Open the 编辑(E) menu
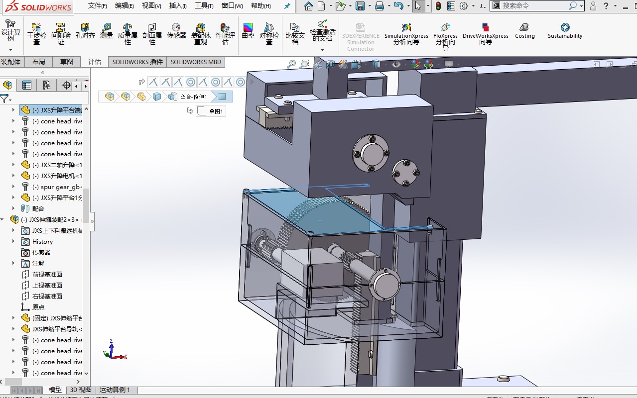Image resolution: width=637 pixels, height=398 pixels. [124, 6]
